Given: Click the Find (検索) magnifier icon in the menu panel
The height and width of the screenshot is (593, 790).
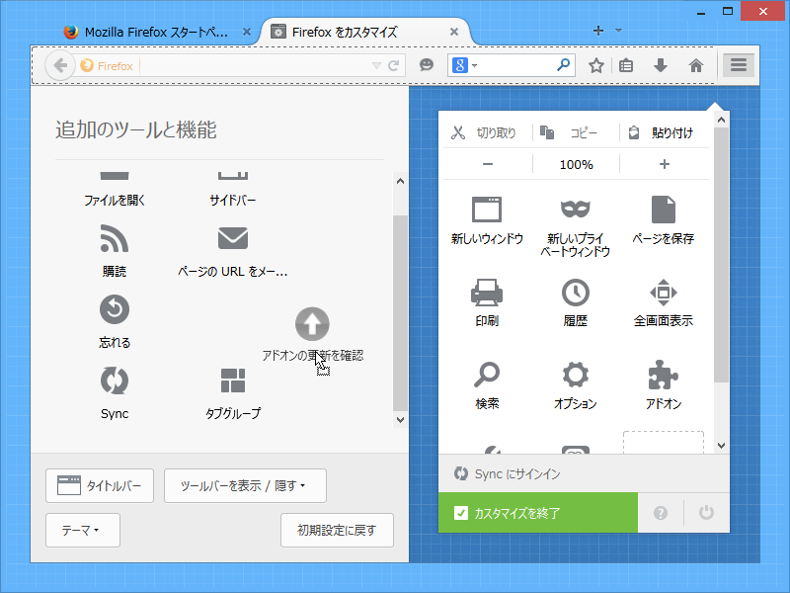Looking at the screenshot, I should 487,375.
